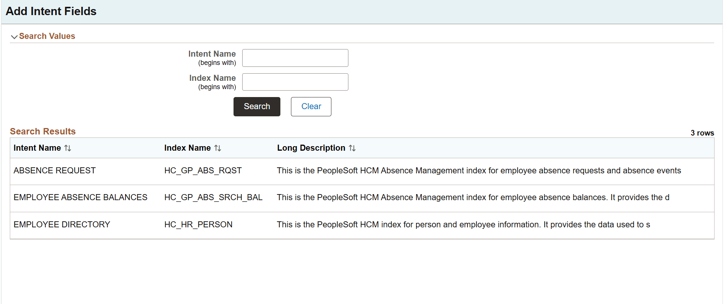Sort by Intent Name column icon

coord(68,148)
